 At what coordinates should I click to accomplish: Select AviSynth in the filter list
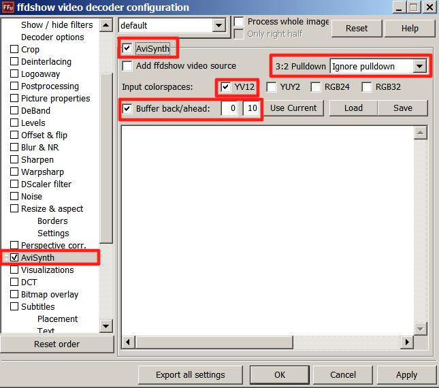(37, 257)
